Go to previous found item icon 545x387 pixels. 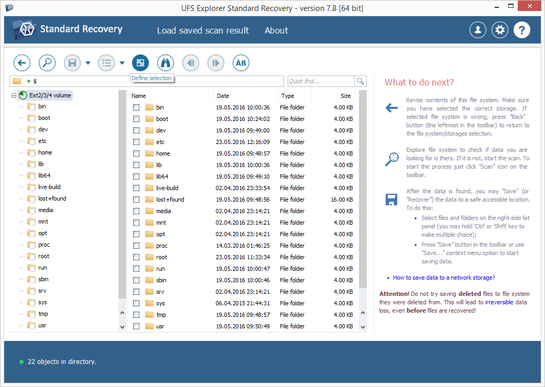click(x=190, y=63)
